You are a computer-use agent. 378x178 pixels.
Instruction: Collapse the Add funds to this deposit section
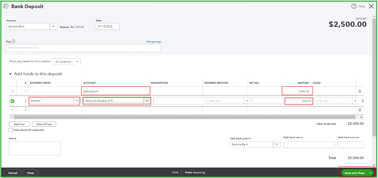(10, 74)
